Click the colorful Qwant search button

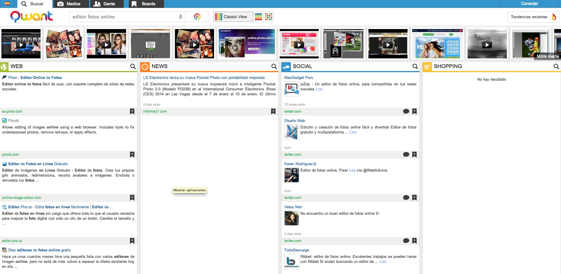click(197, 17)
